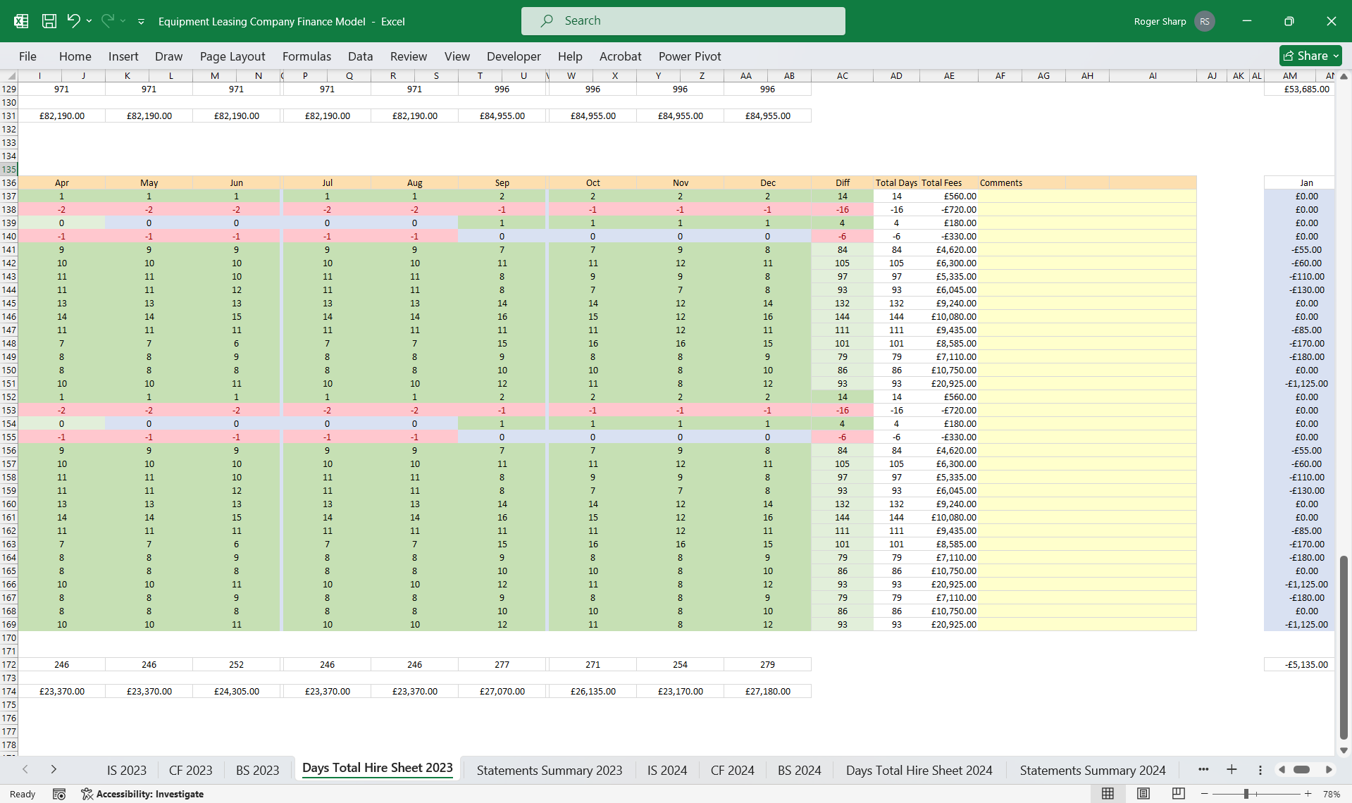Open the View ribbon tab
The image size is (1352, 803).
click(x=457, y=56)
